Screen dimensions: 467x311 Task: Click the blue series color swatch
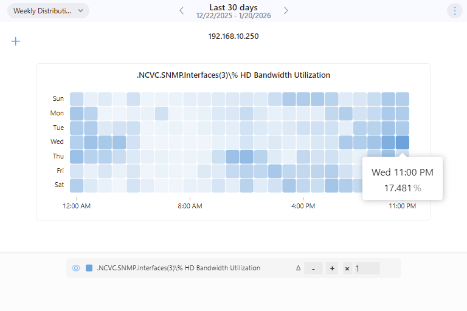[x=89, y=268]
